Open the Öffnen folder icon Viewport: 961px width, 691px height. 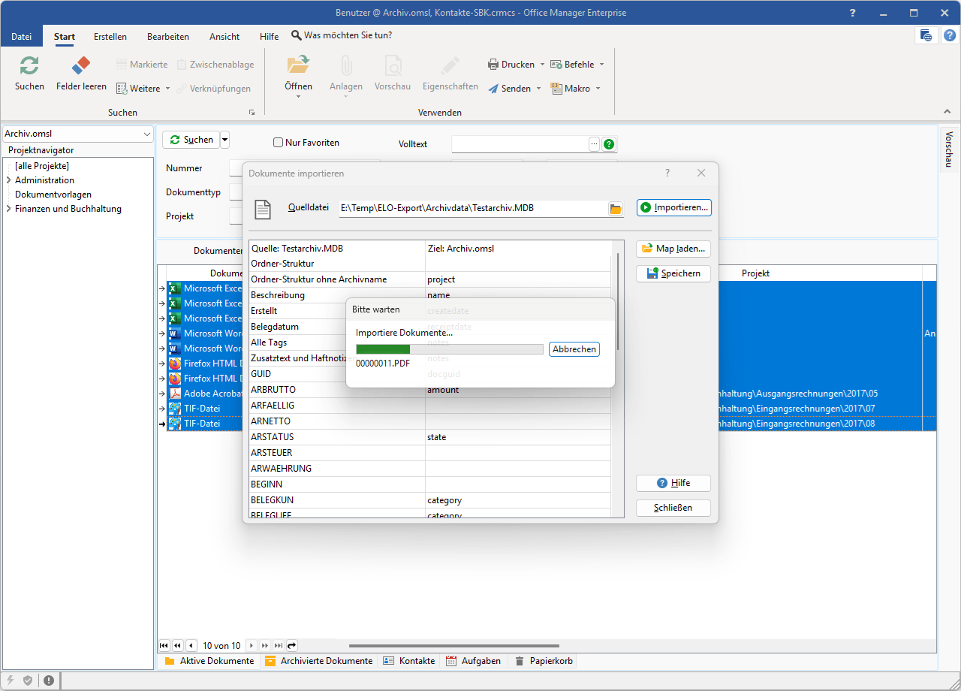click(298, 65)
